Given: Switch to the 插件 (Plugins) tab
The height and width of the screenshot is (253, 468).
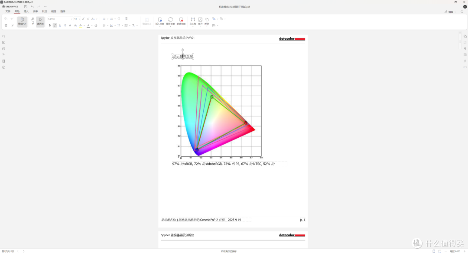Looking at the screenshot, I should coord(63,11).
